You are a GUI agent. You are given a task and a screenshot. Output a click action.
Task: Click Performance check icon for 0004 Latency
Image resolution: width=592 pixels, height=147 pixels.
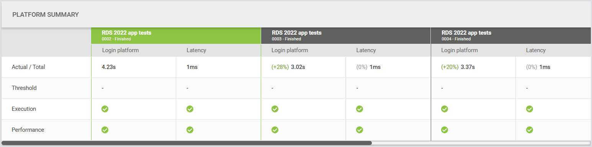pyautogui.click(x=529, y=130)
